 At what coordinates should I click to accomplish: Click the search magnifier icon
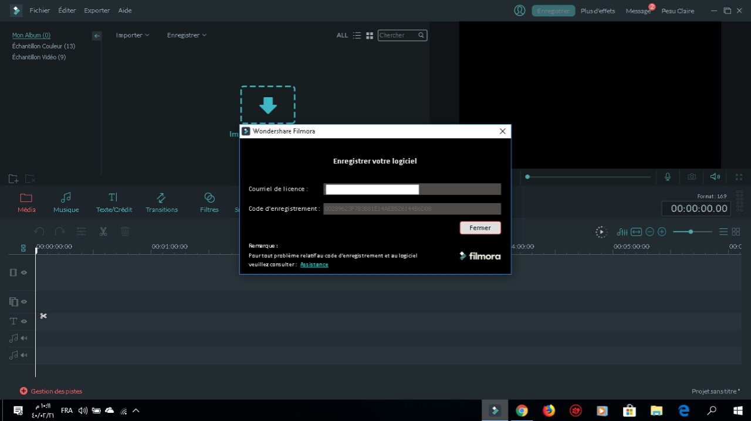[x=421, y=35]
